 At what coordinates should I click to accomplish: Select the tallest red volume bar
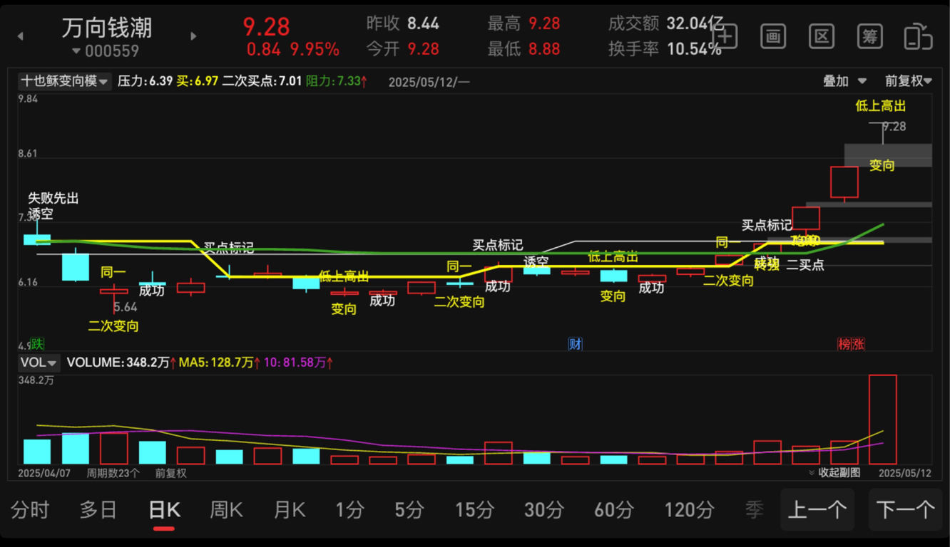pyautogui.click(x=883, y=420)
